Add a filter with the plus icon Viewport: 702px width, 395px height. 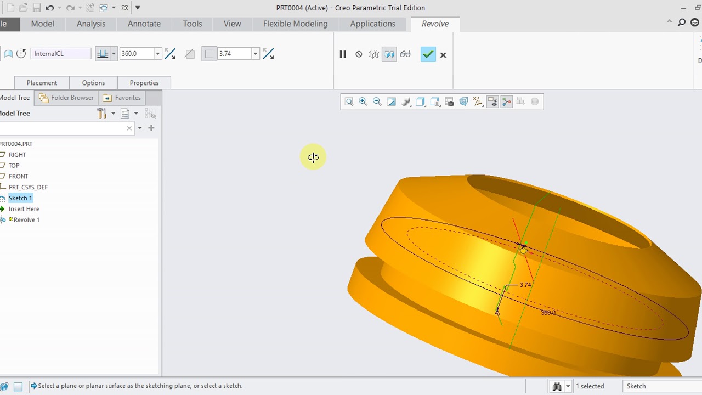[x=151, y=128]
